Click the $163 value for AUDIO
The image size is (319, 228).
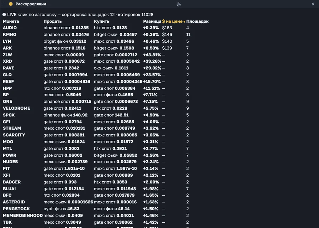(167, 28)
